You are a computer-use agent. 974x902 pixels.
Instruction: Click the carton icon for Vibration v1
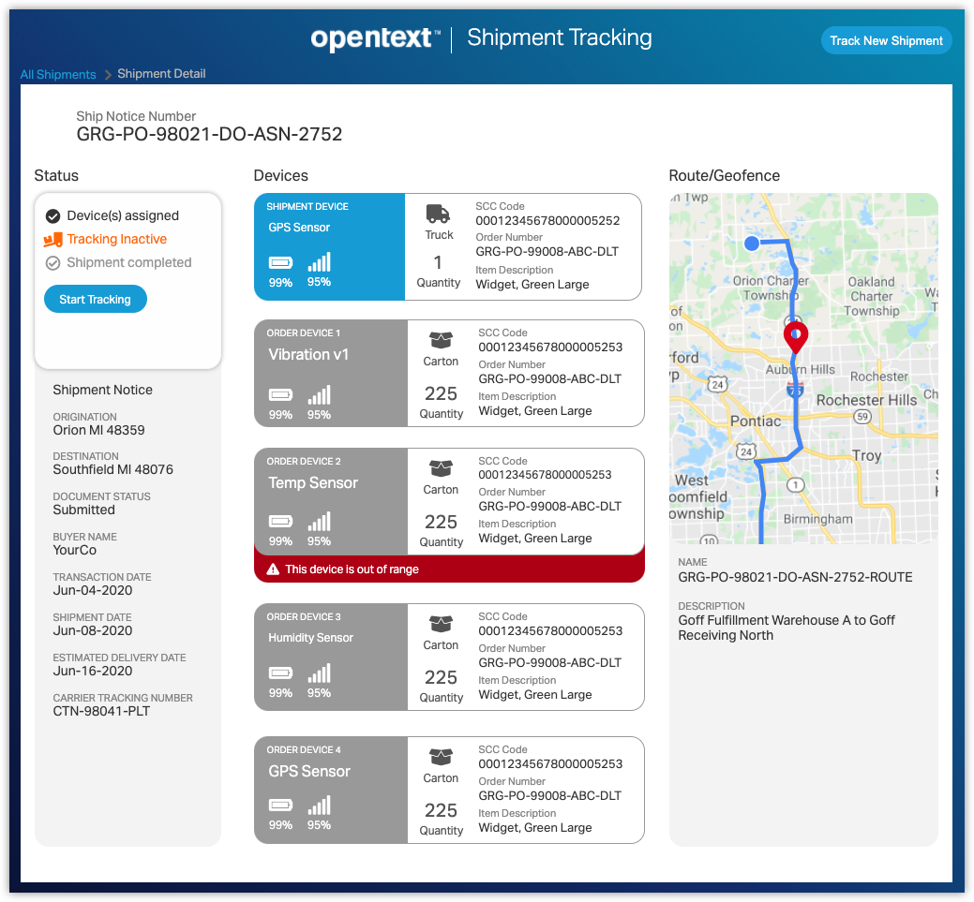441,340
